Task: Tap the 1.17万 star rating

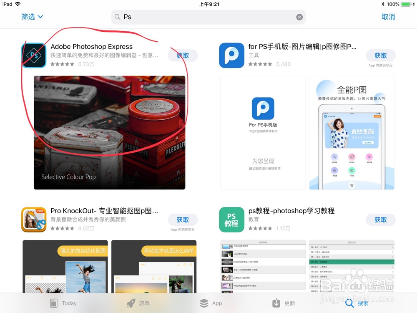Action: [269, 228]
